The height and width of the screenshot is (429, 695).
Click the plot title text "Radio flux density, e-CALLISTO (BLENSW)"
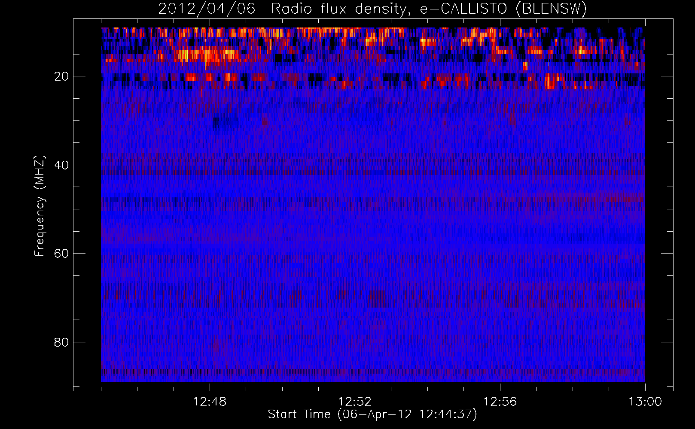pos(429,9)
